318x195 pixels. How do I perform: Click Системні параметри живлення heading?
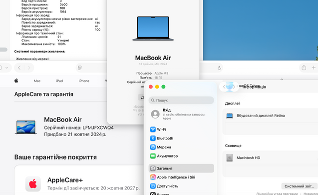point(40,51)
